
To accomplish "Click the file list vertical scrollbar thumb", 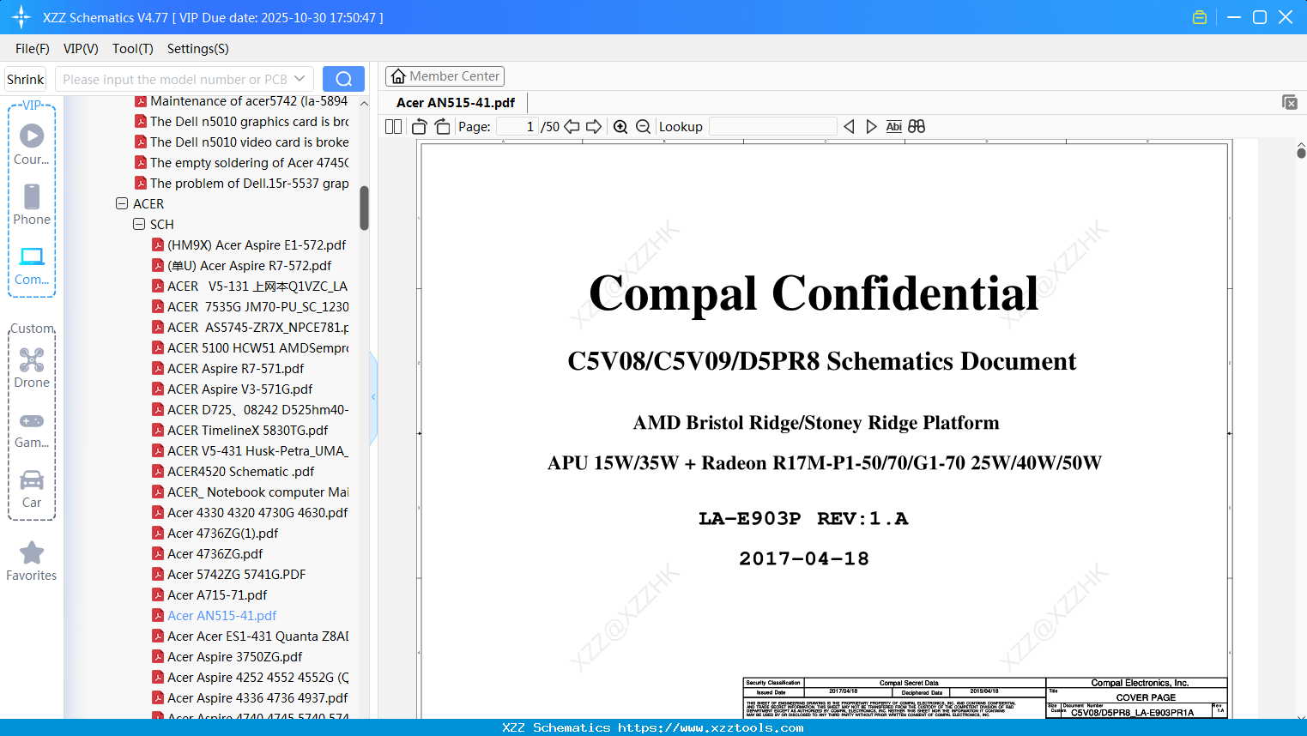I will (364, 208).
